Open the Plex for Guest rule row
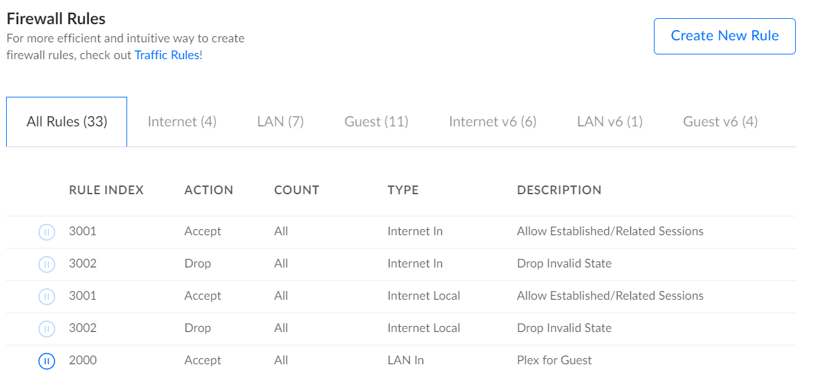This screenshot has height=373, width=820. tap(554, 360)
